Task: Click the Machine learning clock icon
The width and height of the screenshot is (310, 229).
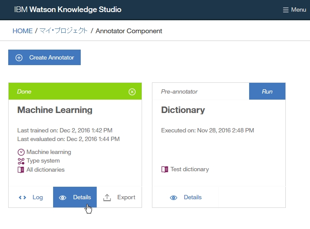Action: click(21, 152)
